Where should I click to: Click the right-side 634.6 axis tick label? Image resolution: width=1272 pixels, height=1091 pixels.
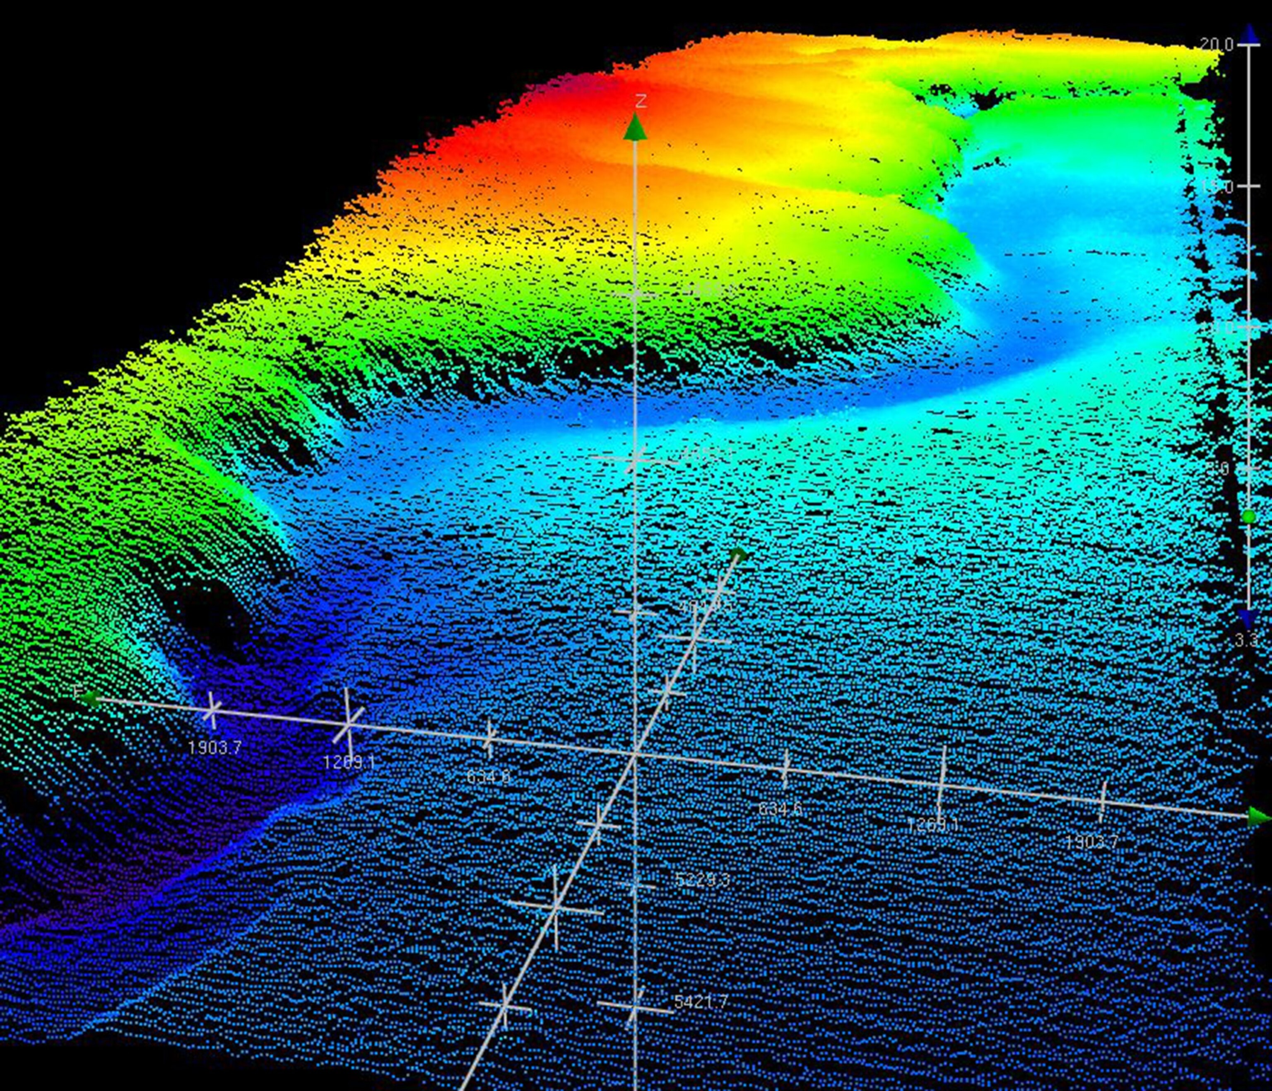click(780, 809)
